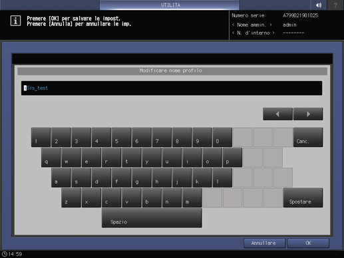This screenshot has width=344, height=258.
Task: Confirm the profile name with OK
Action: pos(308,243)
